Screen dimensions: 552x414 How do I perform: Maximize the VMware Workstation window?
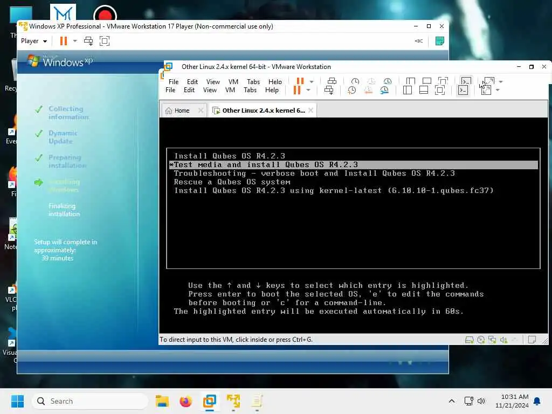tap(532, 66)
